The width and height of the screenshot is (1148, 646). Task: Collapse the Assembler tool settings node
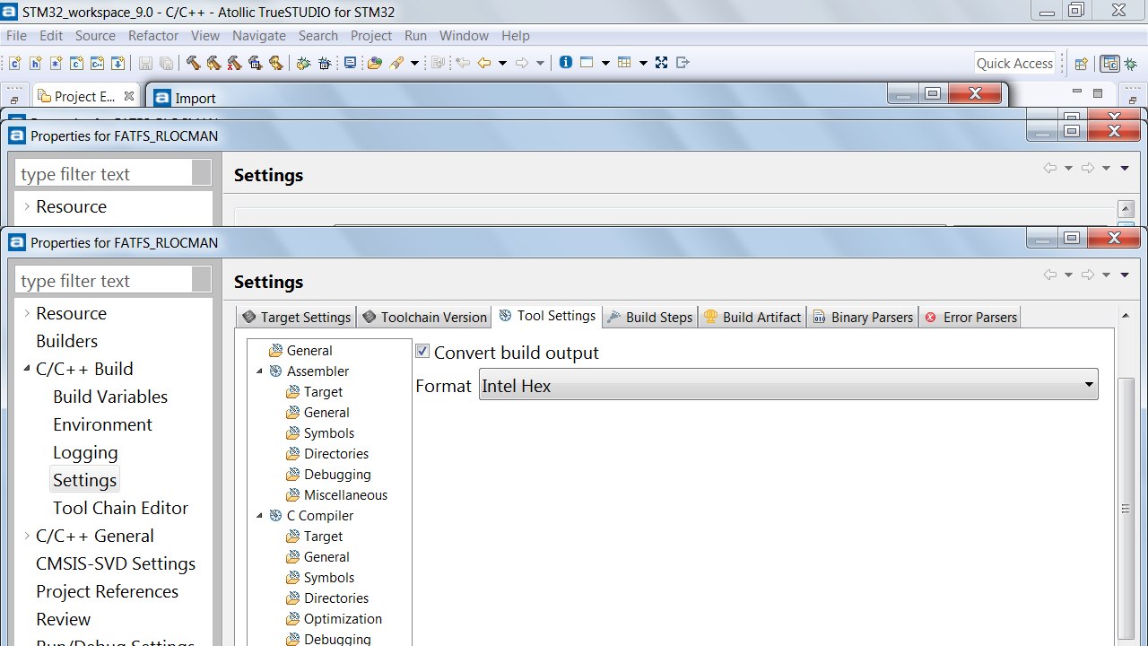pos(260,371)
